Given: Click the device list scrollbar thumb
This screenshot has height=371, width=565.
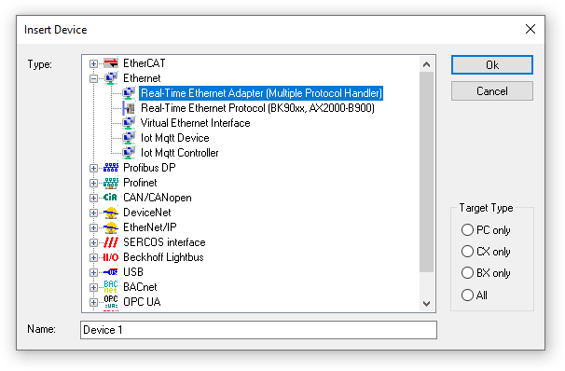Looking at the screenshot, I should (x=427, y=172).
